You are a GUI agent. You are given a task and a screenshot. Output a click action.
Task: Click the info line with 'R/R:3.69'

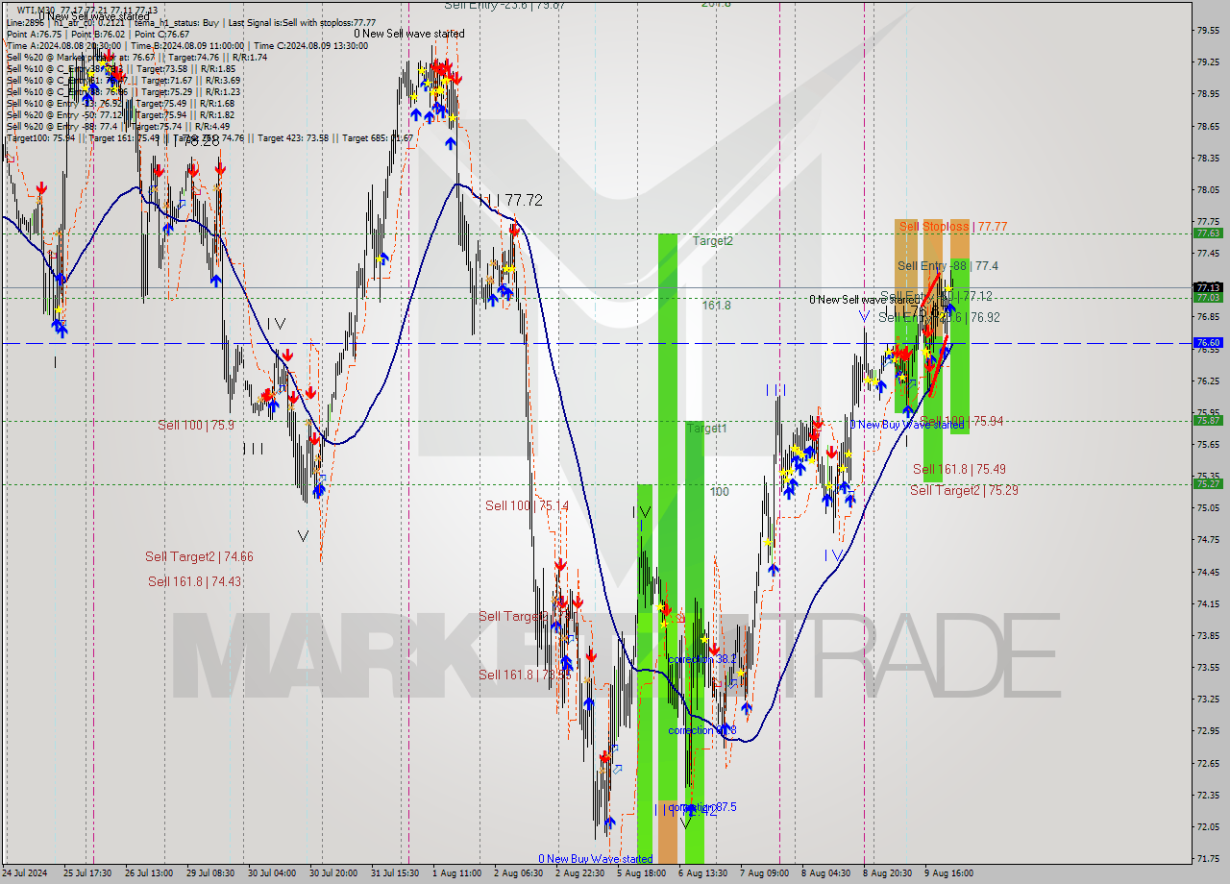pos(121,80)
